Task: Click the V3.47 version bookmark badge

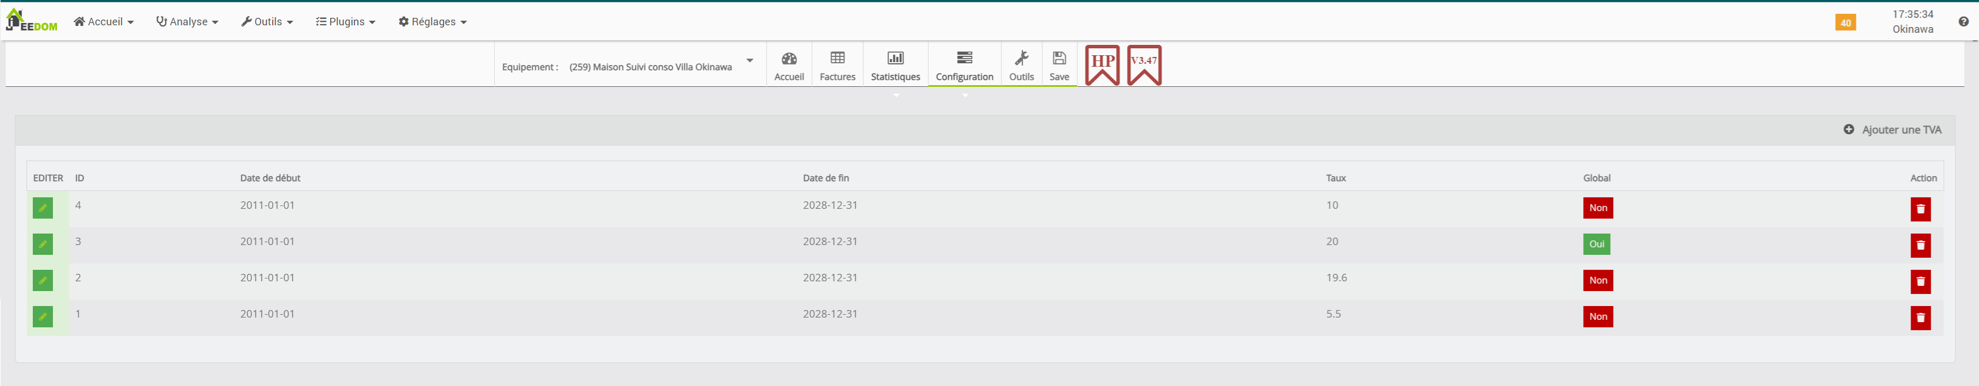Action: 1144,64
